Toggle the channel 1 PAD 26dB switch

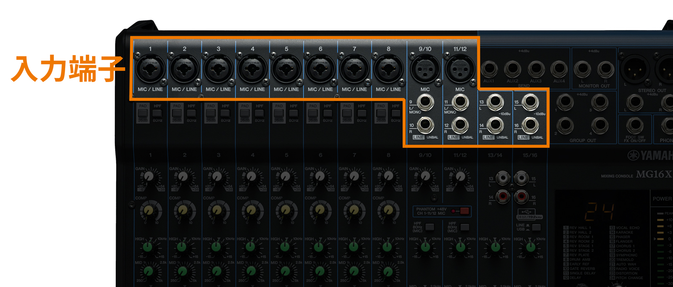(143, 113)
